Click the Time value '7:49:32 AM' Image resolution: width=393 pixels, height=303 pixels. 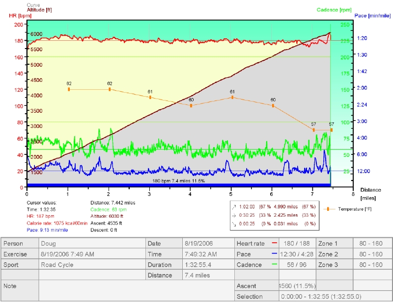[208, 254]
